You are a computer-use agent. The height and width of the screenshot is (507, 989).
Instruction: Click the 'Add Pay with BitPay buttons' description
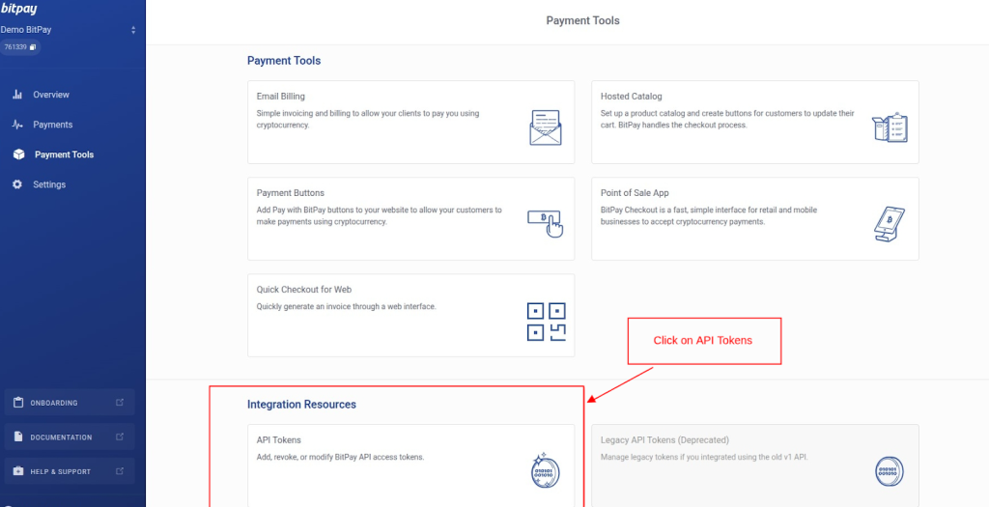tap(379, 215)
